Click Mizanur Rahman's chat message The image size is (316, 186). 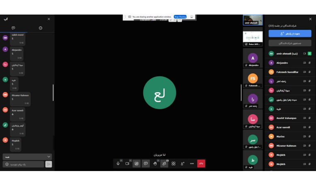pyautogui.click(x=20, y=99)
